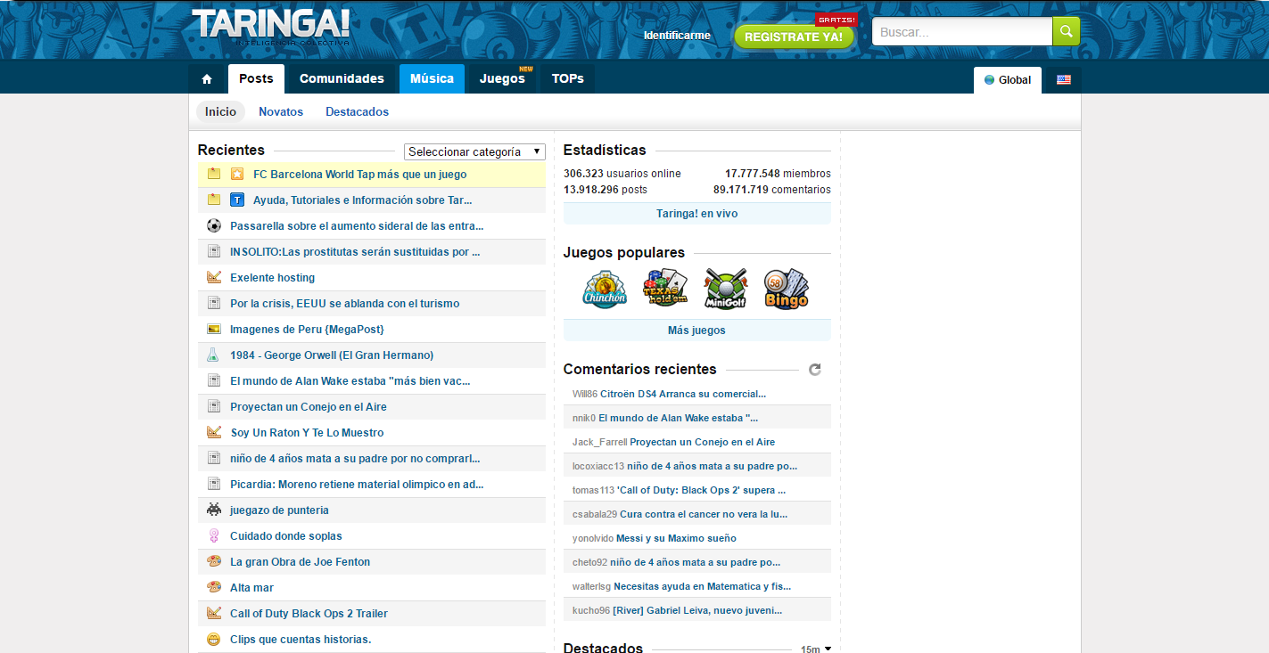Open the Seleccionar categoría dropdown
1269x653 pixels.
[x=474, y=151]
